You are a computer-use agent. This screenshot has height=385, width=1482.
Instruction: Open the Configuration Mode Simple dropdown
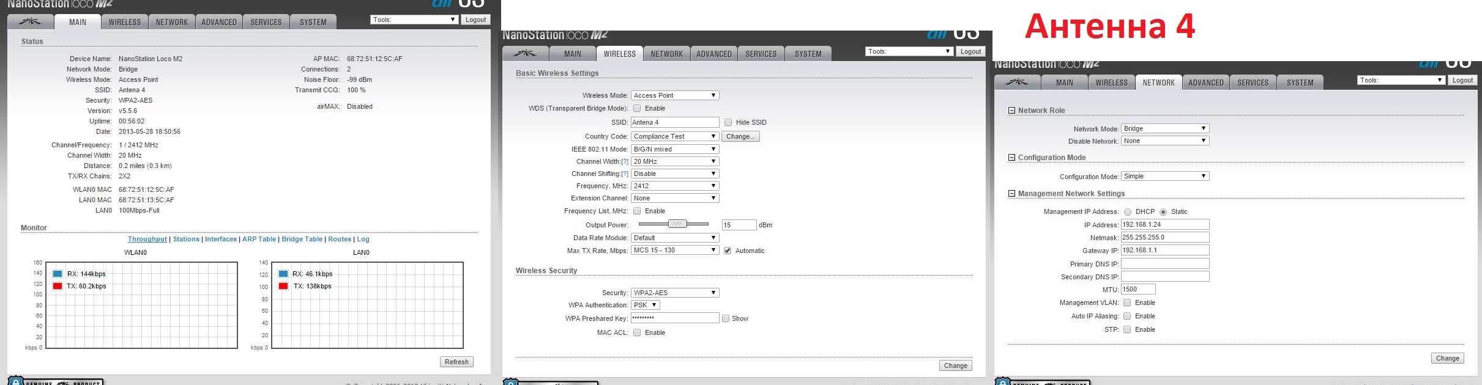(x=1165, y=176)
